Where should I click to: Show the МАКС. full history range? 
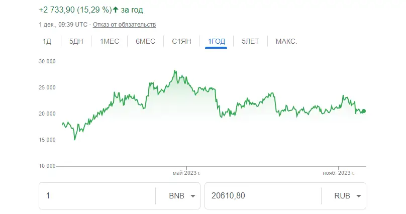(286, 41)
